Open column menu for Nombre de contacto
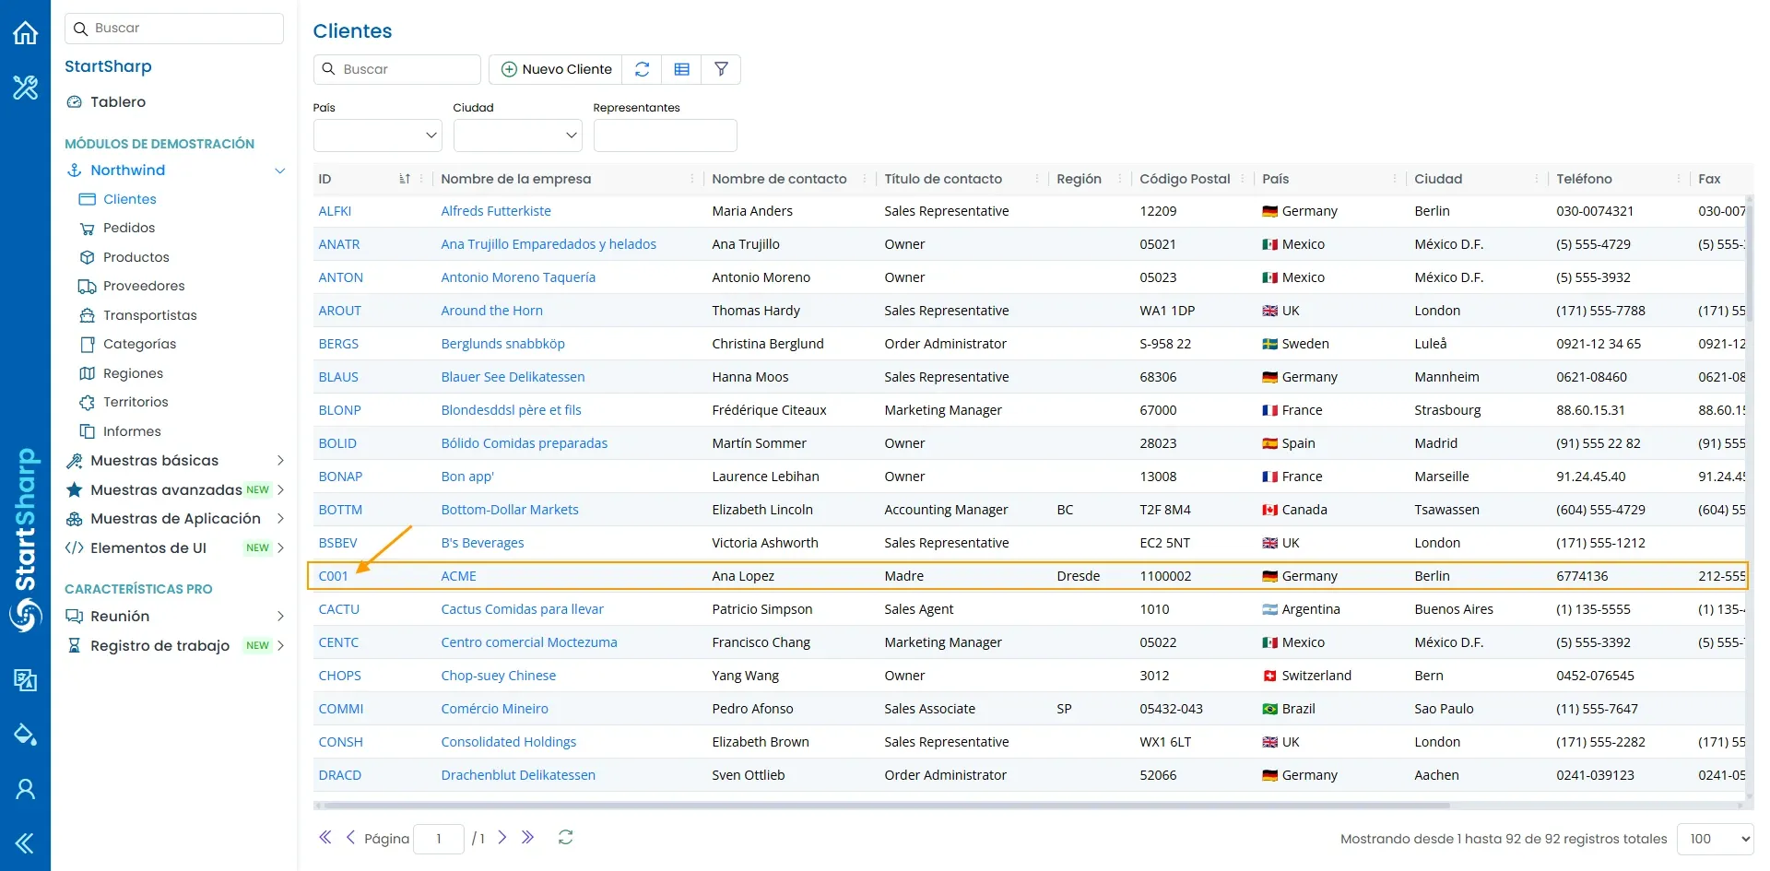 865,179
